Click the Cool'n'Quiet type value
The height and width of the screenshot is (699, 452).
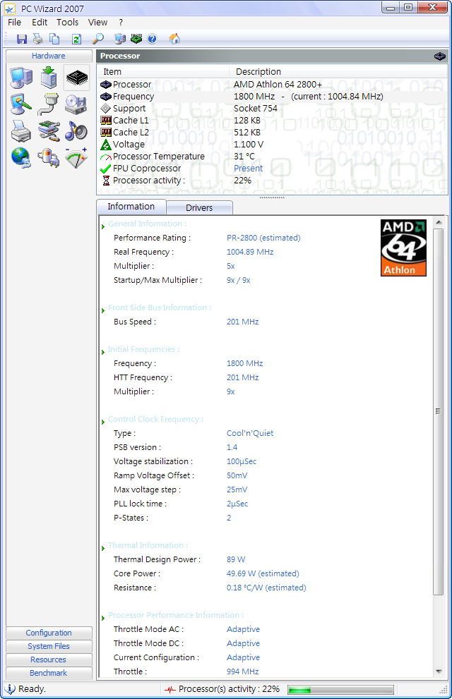point(250,433)
